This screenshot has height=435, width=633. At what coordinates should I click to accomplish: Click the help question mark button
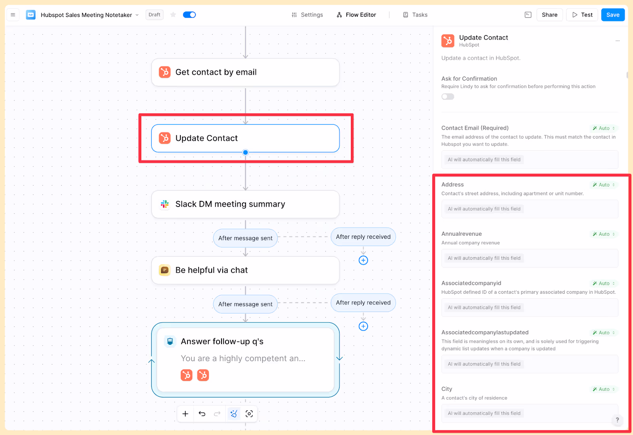pyautogui.click(x=617, y=420)
